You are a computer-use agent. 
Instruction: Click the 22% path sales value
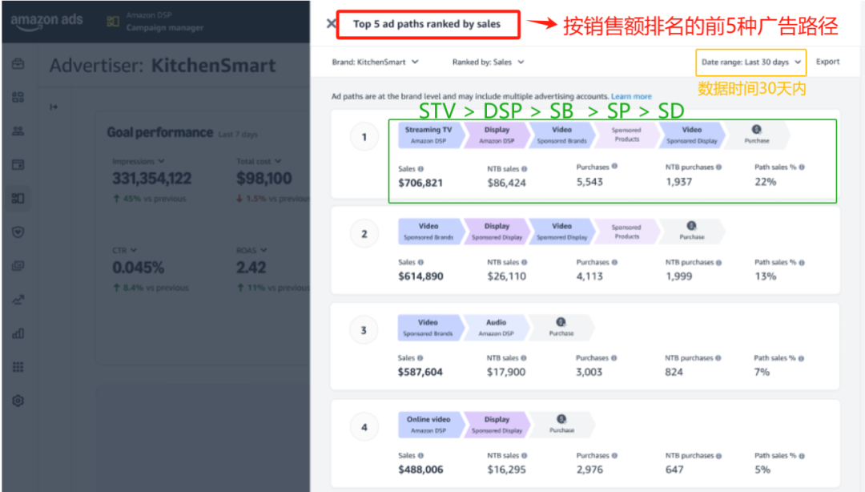click(x=765, y=182)
